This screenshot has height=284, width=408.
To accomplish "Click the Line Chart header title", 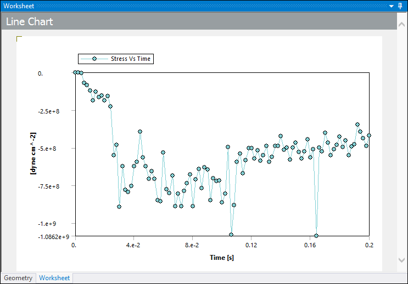I will (30, 21).
